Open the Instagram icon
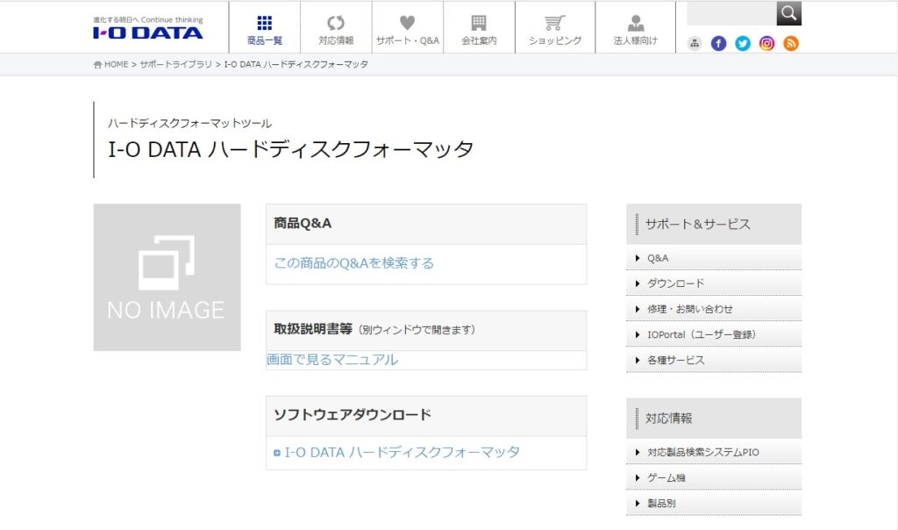898x530 pixels. click(766, 44)
